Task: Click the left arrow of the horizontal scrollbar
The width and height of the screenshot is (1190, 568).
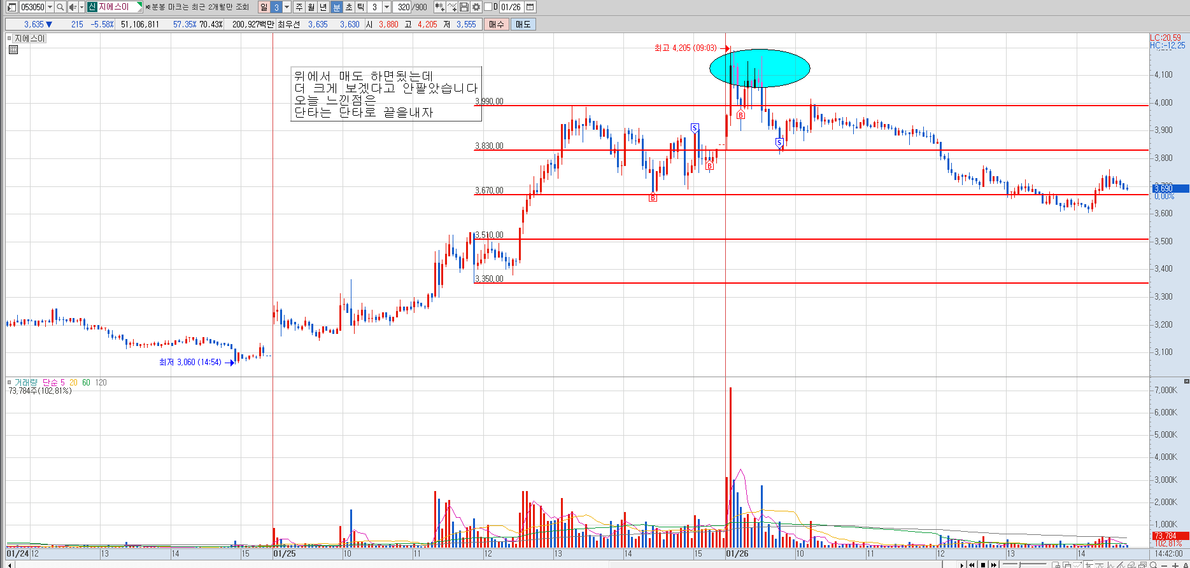Action: tap(9, 565)
